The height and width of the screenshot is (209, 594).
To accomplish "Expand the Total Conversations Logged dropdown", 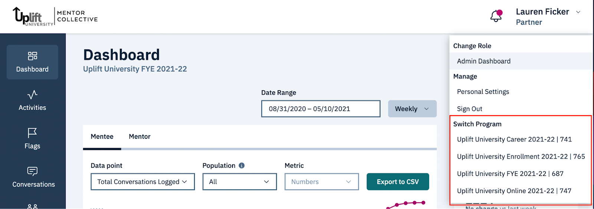I will 143,182.
